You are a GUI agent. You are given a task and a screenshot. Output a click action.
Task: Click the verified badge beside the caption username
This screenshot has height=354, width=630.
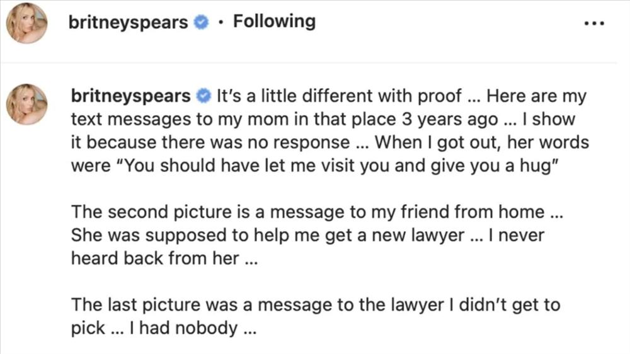(203, 97)
